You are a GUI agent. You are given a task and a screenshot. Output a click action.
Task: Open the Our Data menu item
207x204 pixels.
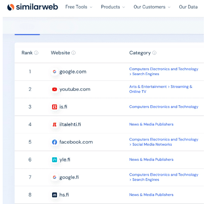[x=188, y=7]
